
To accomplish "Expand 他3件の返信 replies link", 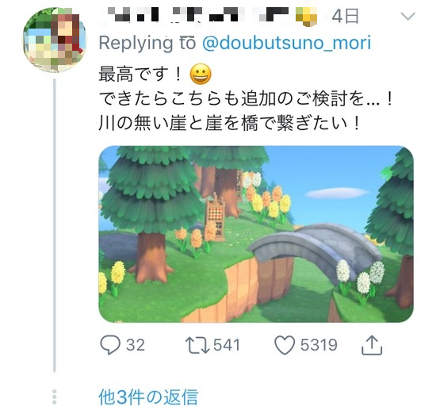I will coord(148,397).
